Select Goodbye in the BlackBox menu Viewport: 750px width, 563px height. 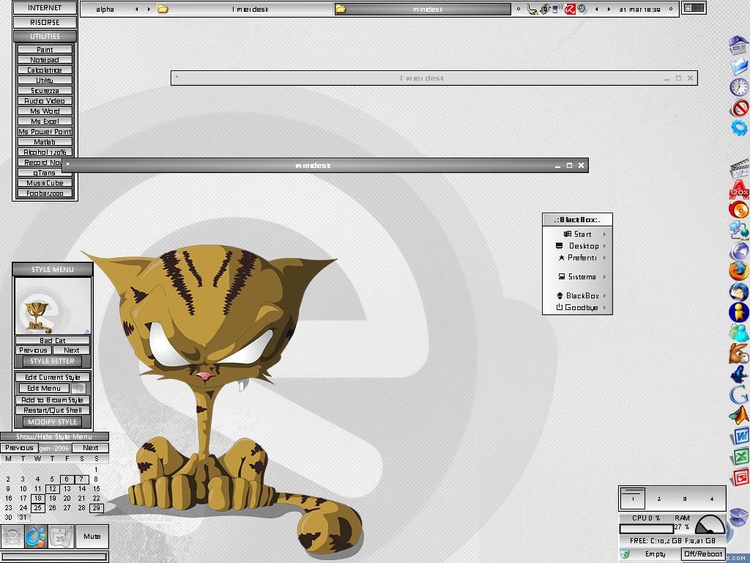tap(577, 307)
